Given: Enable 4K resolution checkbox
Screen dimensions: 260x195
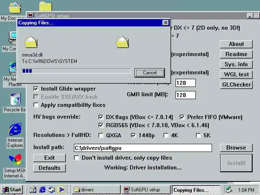Looking at the screenshot, I should click(x=166, y=135).
